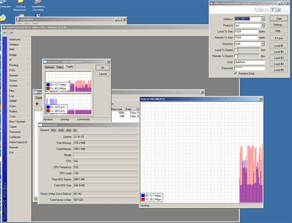
Task: Expand the IP submenu
Action: pyautogui.click(x=28, y=60)
